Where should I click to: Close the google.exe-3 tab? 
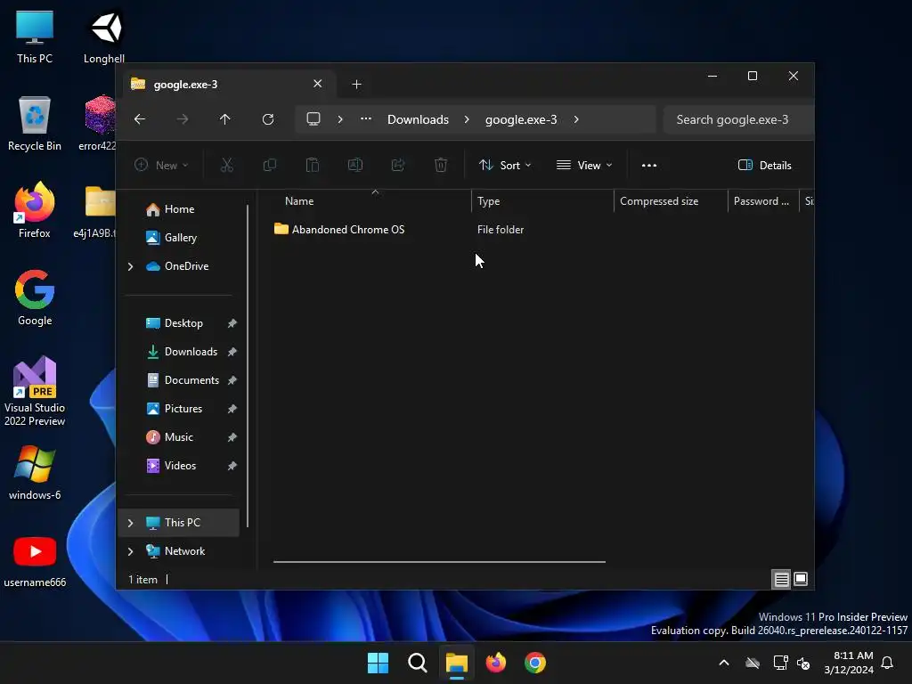(318, 84)
